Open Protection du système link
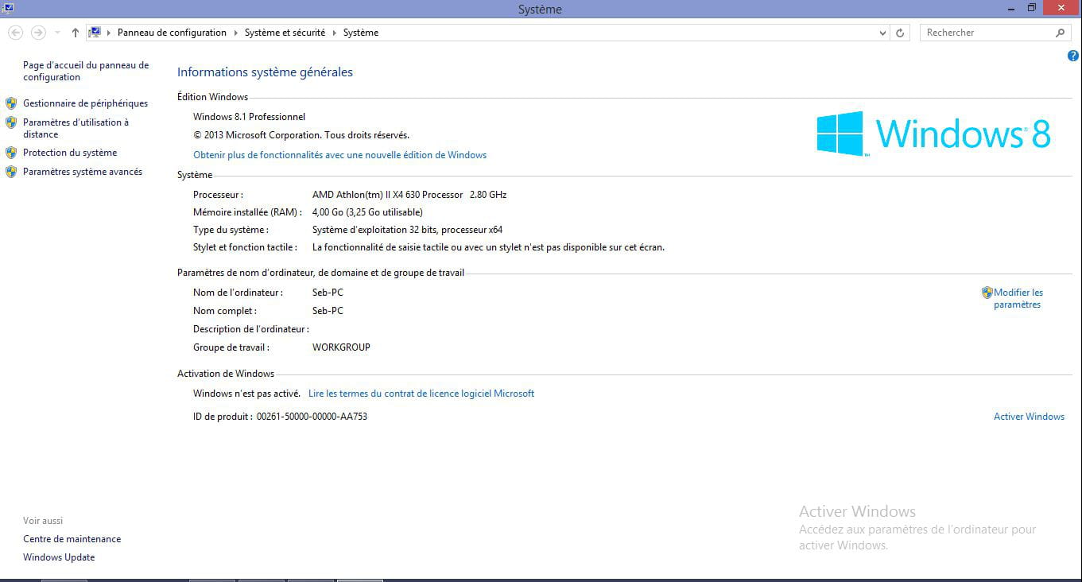Viewport: 1082px width, 582px height. 70,153
